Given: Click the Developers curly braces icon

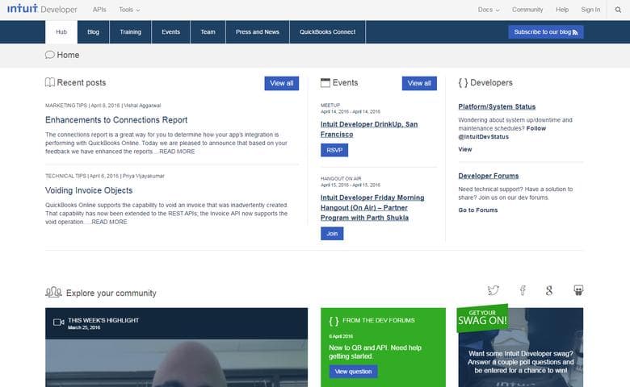Looking at the screenshot, I should pos(463,82).
